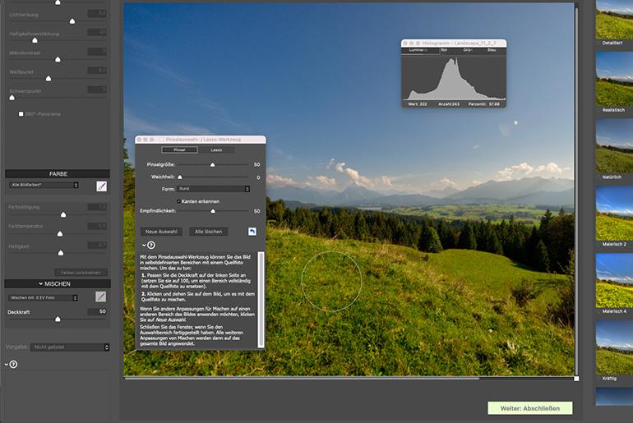Image resolution: width=633 pixels, height=423 pixels.
Task: Enable the Kanten erkennen checkbox
Action: [179, 201]
